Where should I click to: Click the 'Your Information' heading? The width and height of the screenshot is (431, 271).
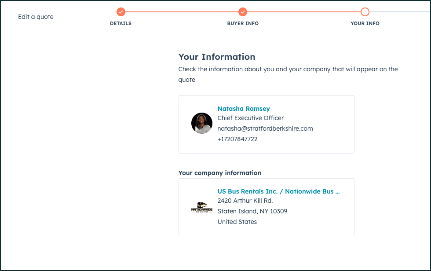[217, 57]
